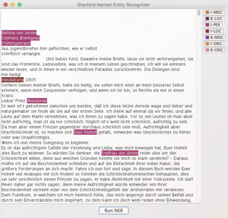Click the word 'Kranz.' in text
This screenshot has height=218, width=228.
coord(8,96)
